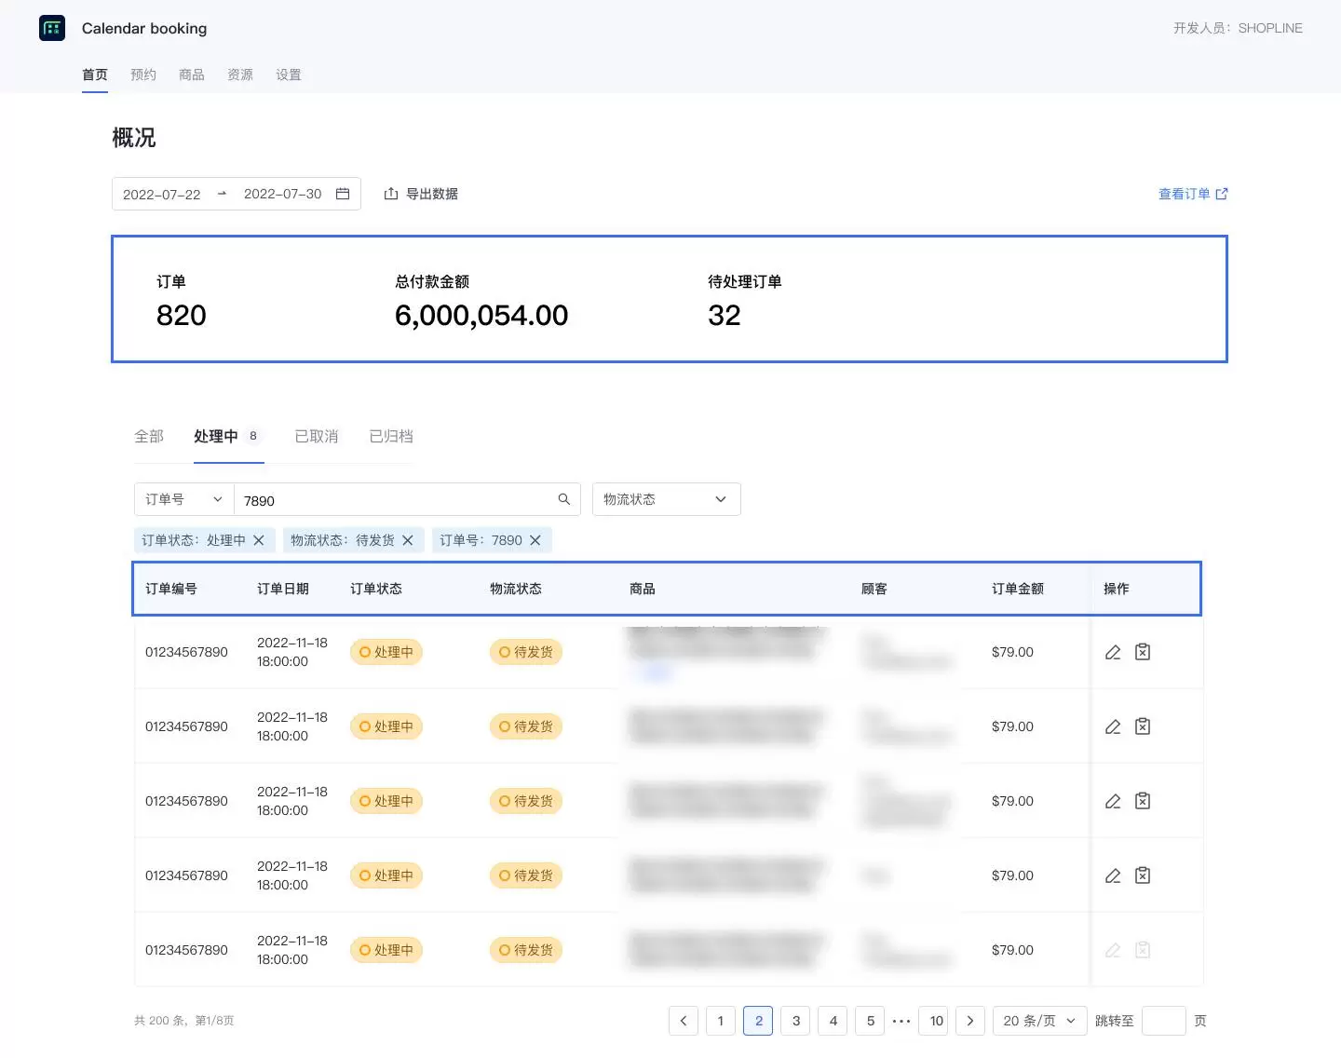Click the Calendar booking app logo icon
The image size is (1341, 1058).
[52, 28]
